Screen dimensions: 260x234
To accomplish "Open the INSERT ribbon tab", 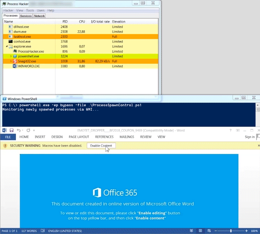I will (x=40, y=137).
